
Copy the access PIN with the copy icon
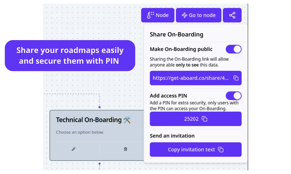pyautogui.click(x=204, y=119)
